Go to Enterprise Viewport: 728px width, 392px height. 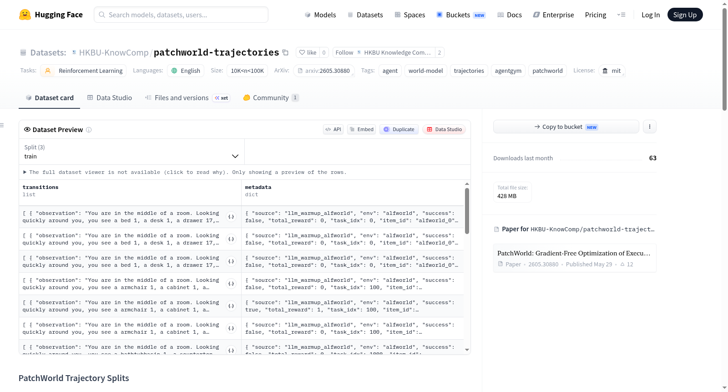[x=553, y=15]
